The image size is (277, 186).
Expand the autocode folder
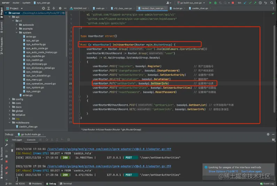click(x=17, y=25)
